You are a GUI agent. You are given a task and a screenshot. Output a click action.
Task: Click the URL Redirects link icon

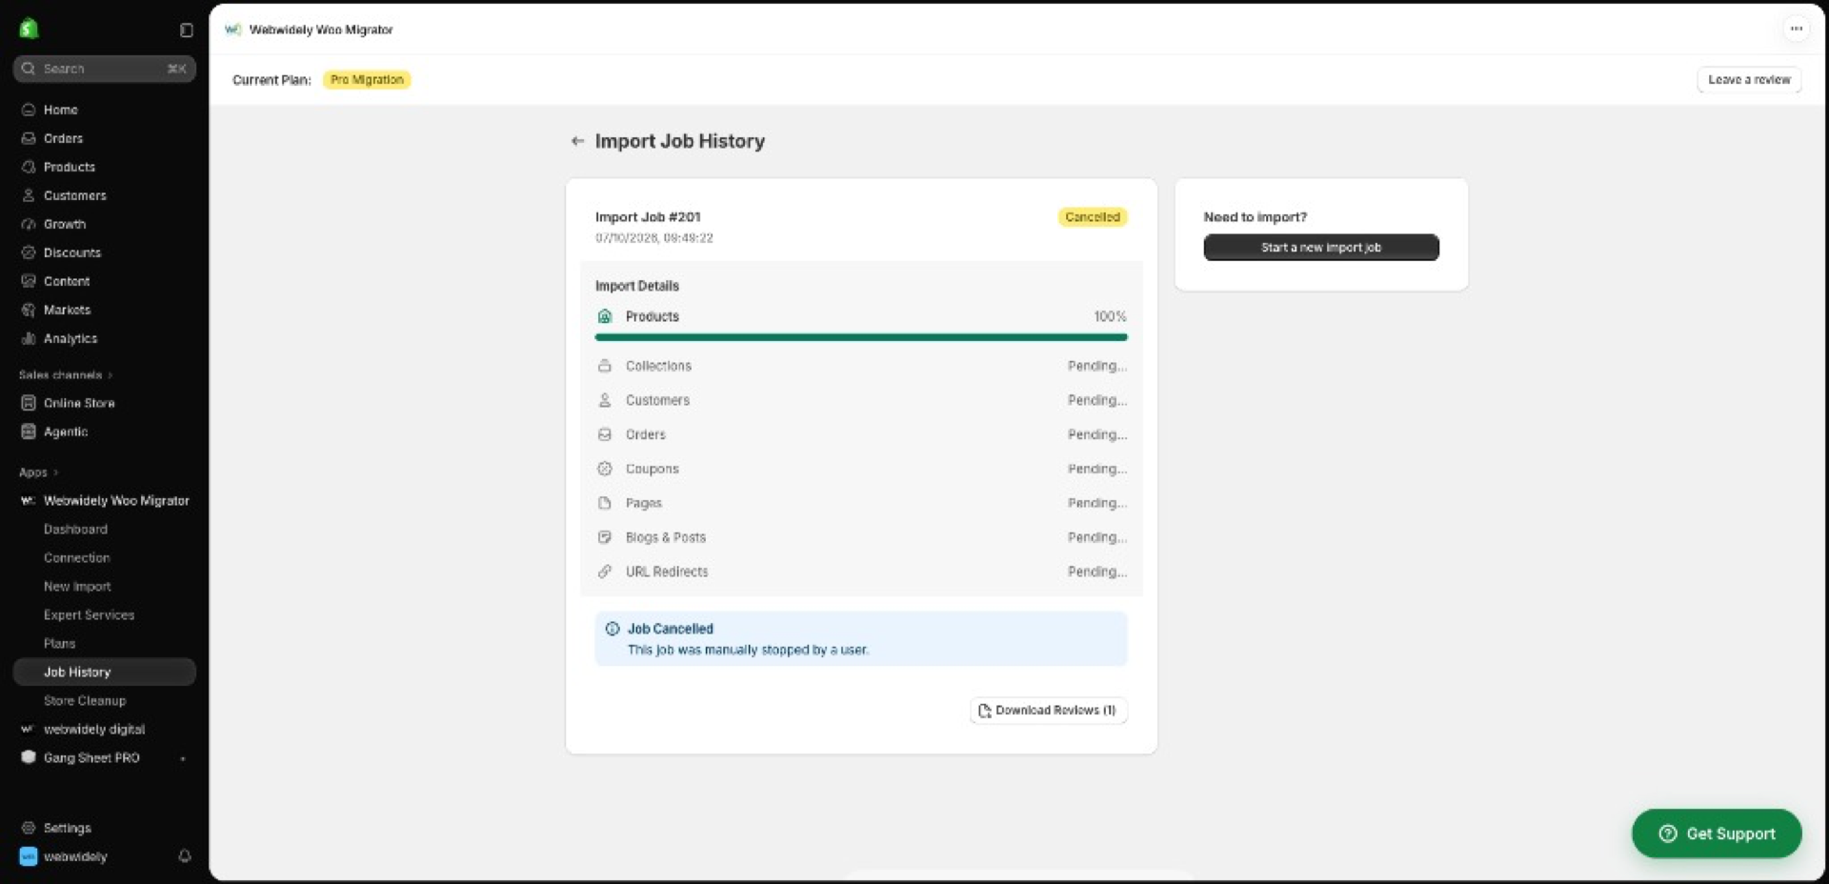pos(605,572)
